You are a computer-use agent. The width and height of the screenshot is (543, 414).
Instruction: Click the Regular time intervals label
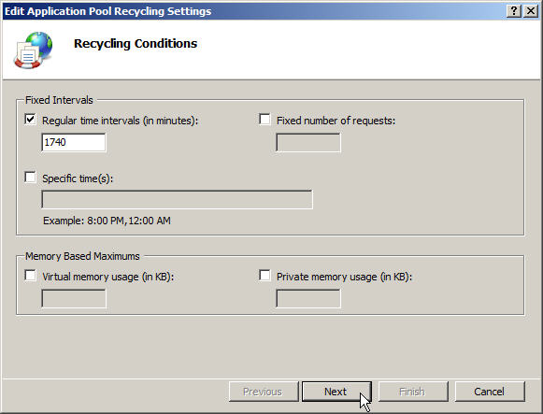[120, 121]
